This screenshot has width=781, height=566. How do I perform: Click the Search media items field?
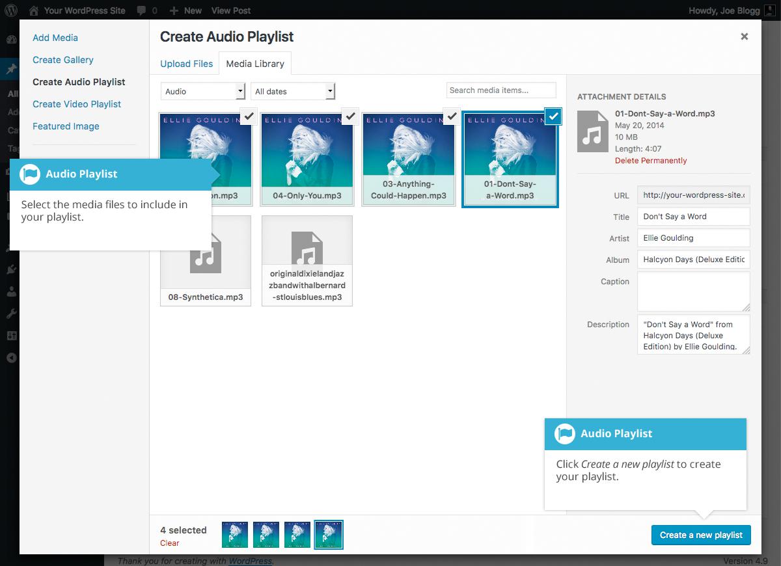[x=501, y=90]
